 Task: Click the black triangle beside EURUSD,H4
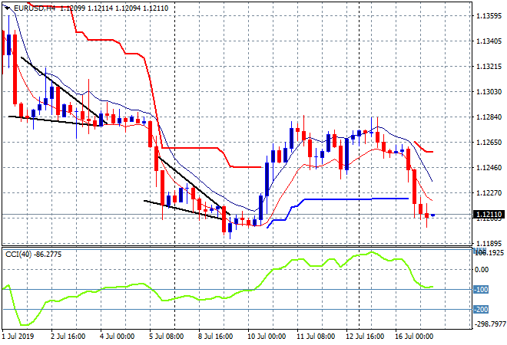(x=8, y=8)
